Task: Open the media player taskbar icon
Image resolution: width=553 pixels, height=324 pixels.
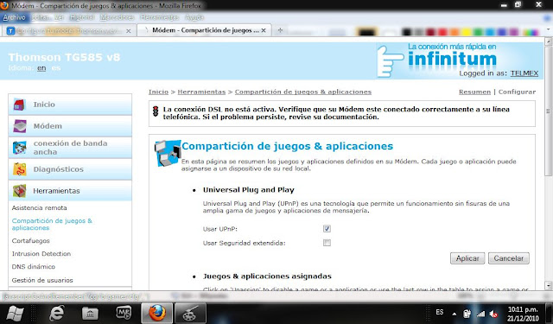Action: [124, 313]
